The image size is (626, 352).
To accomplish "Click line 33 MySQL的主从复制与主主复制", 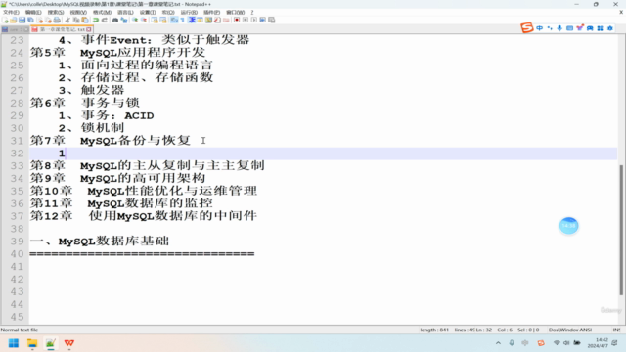I will coord(172,165).
